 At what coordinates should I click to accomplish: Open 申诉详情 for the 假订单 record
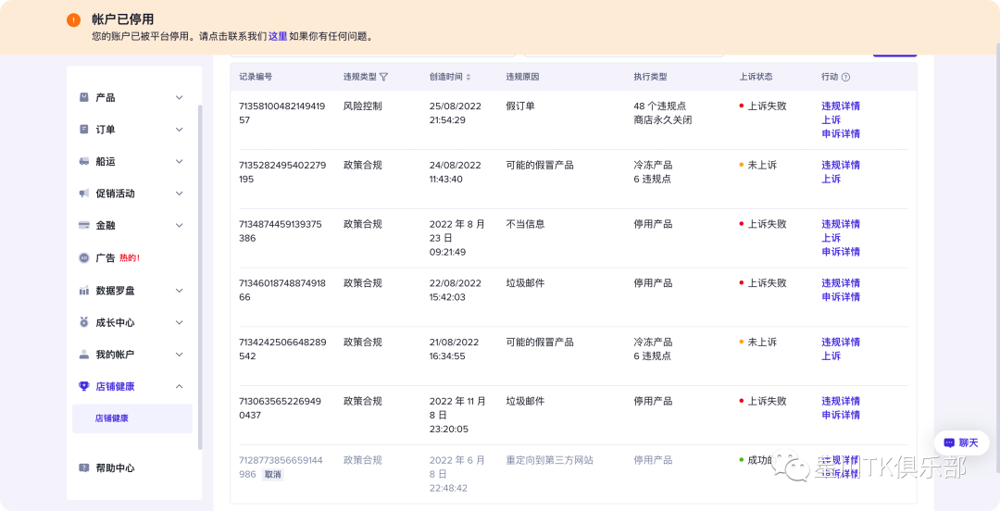click(841, 133)
